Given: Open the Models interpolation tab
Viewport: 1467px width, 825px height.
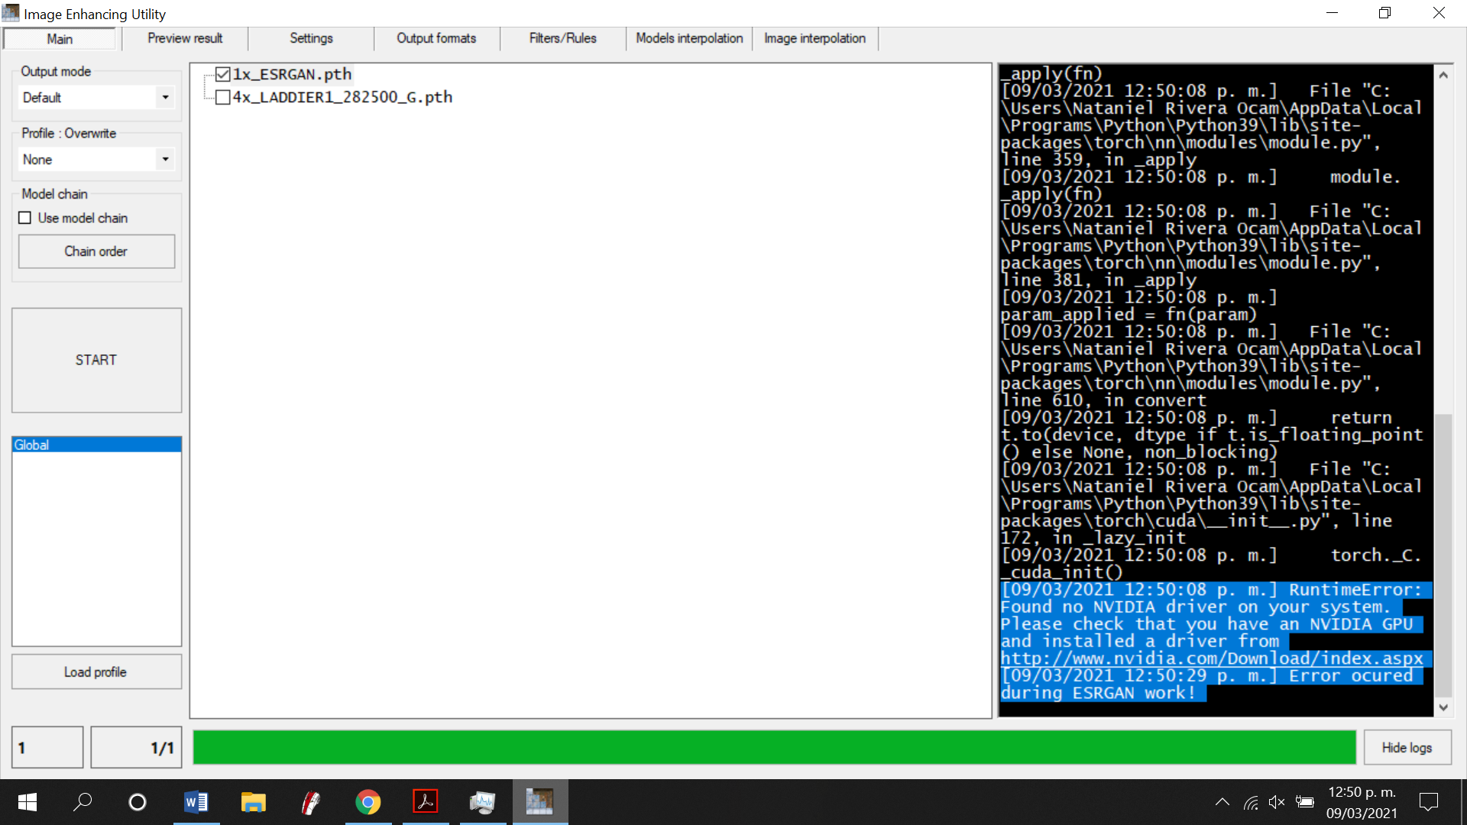Looking at the screenshot, I should coord(688,38).
